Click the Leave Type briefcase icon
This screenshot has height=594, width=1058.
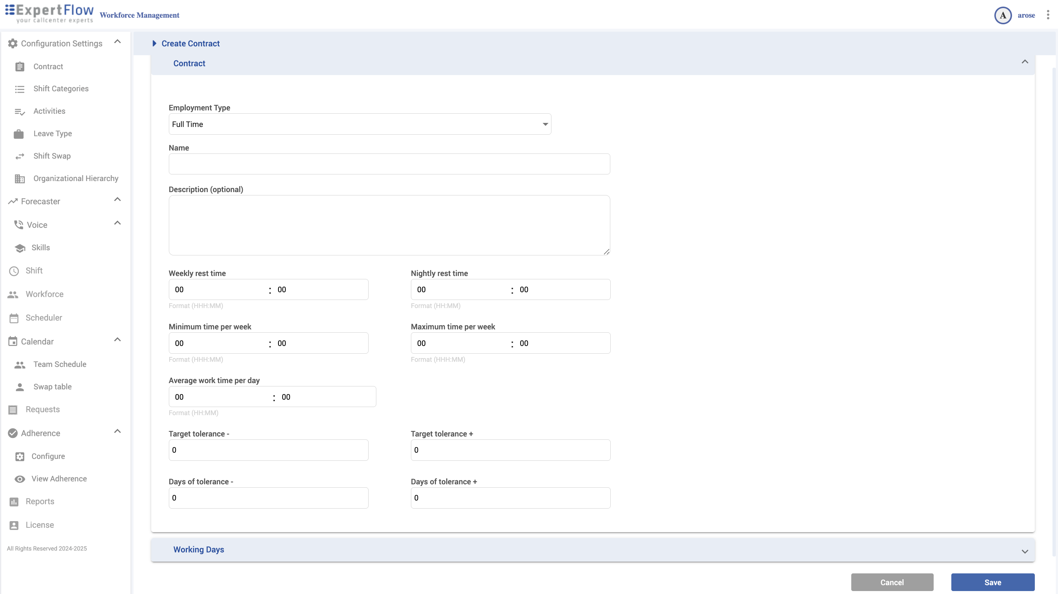pos(19,134)
